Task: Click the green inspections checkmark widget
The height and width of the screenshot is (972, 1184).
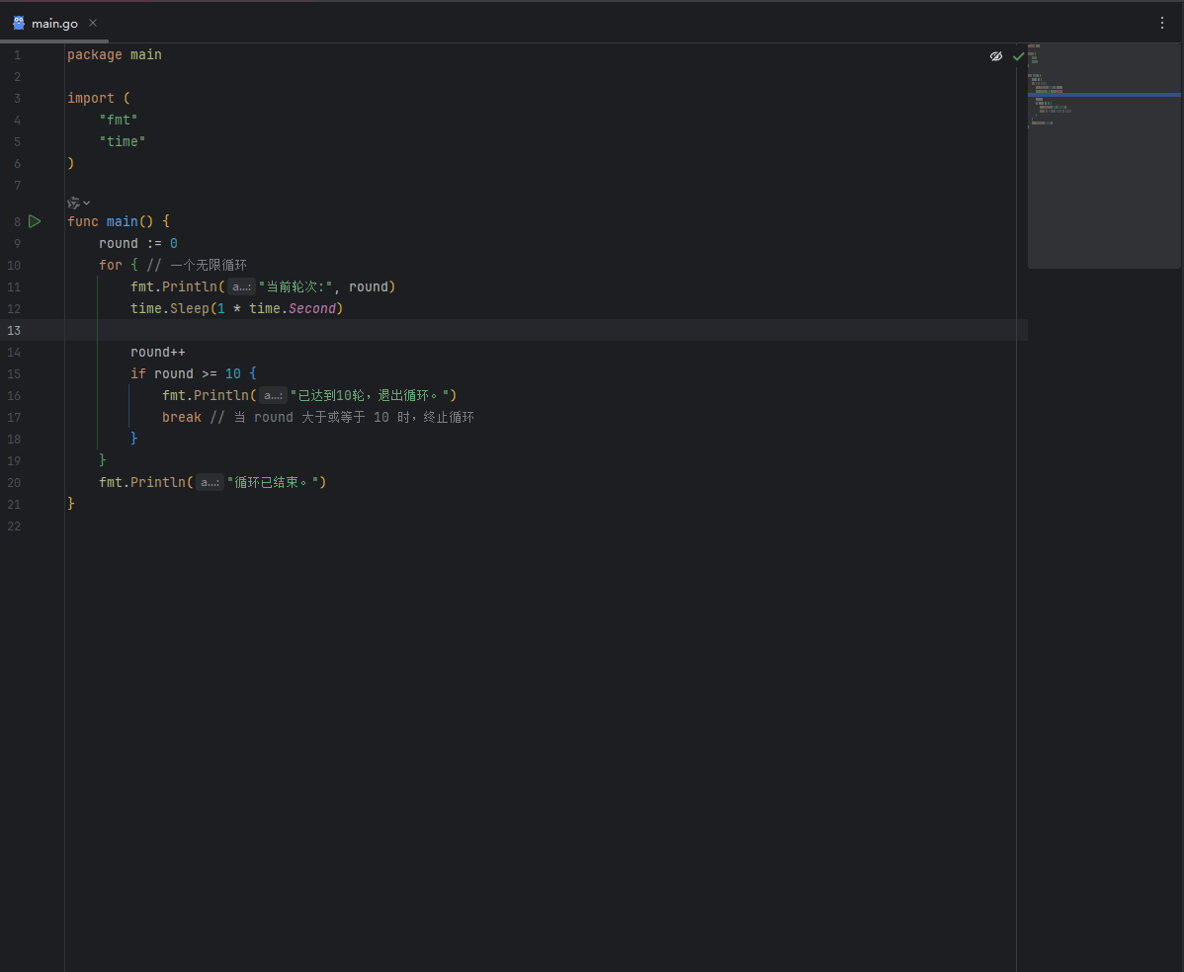Action: click(1018, 56)
